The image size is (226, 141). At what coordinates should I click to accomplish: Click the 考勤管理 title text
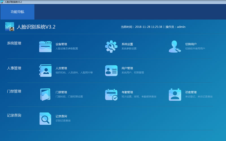(x=127, y=92)
